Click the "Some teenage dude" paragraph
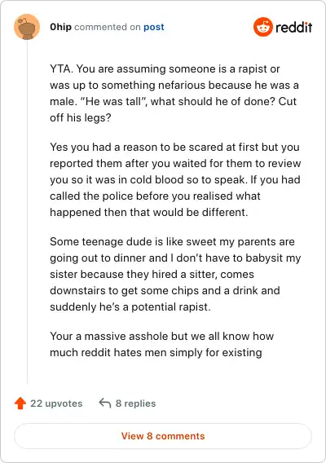 tap(175, 275)
